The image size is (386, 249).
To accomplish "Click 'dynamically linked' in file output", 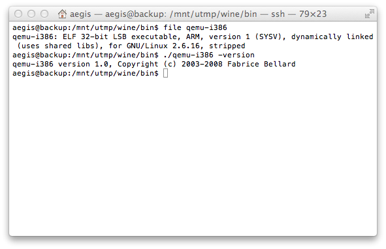I will pyautogui.click(x=332, y=37).
